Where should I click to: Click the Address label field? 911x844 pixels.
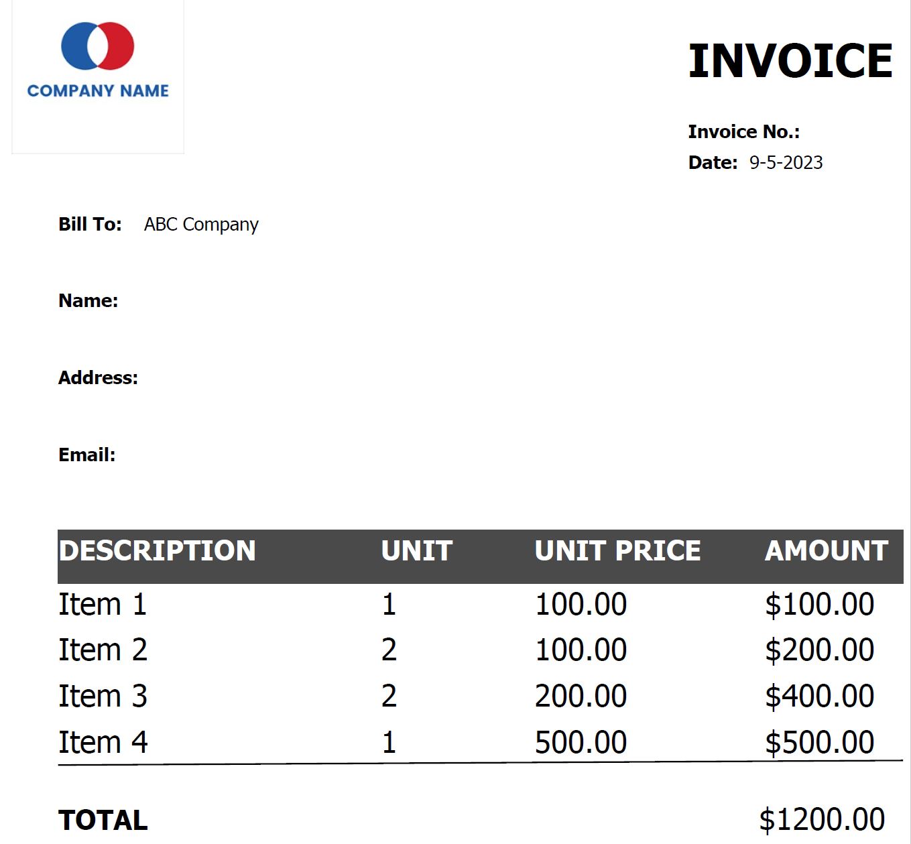pyautogui.click(x=98, y=377)
